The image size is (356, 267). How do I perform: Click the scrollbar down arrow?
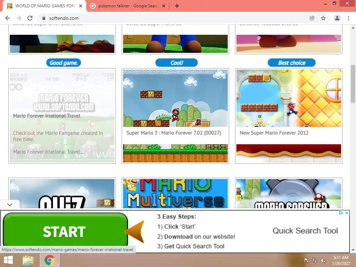(353, 250)
